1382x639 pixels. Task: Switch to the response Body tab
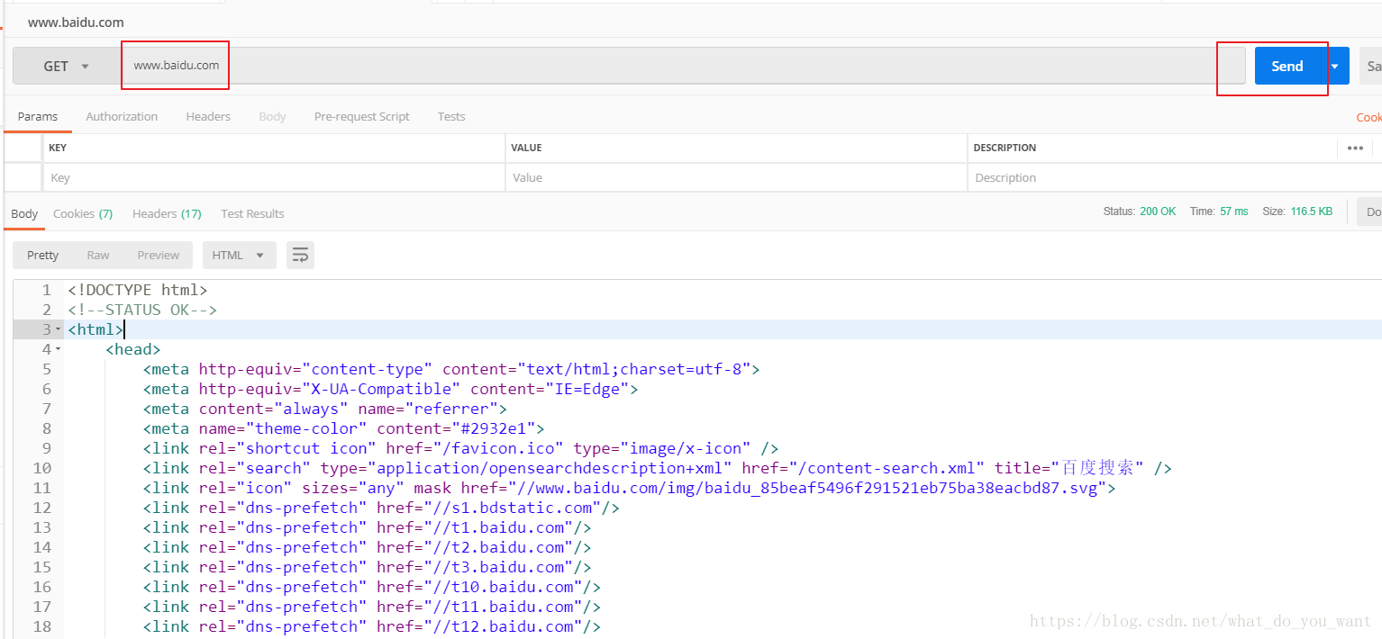[24, 214]
